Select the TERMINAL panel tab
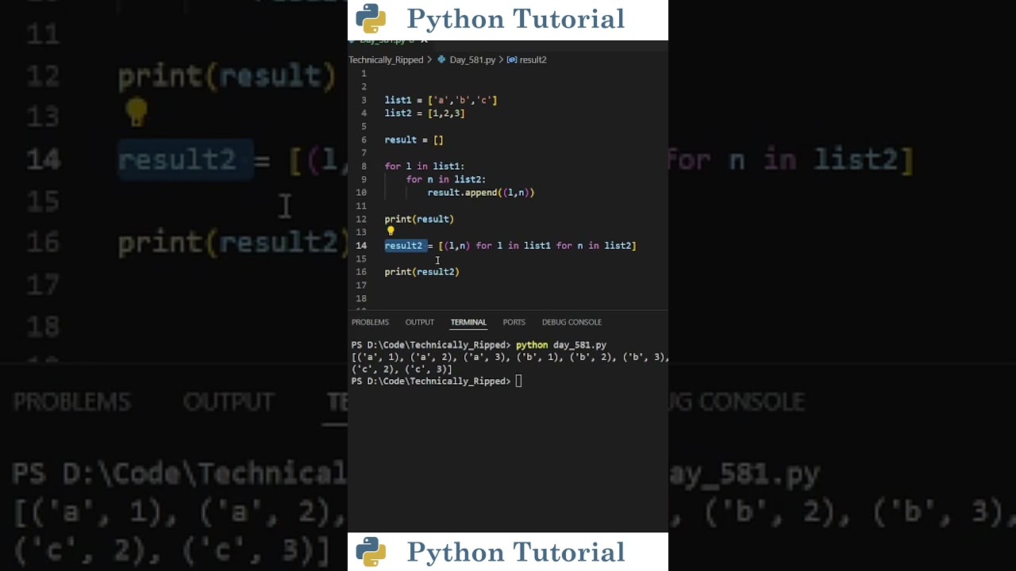Viewport: 1016px width, 571px height. click(x=468, y=322)
